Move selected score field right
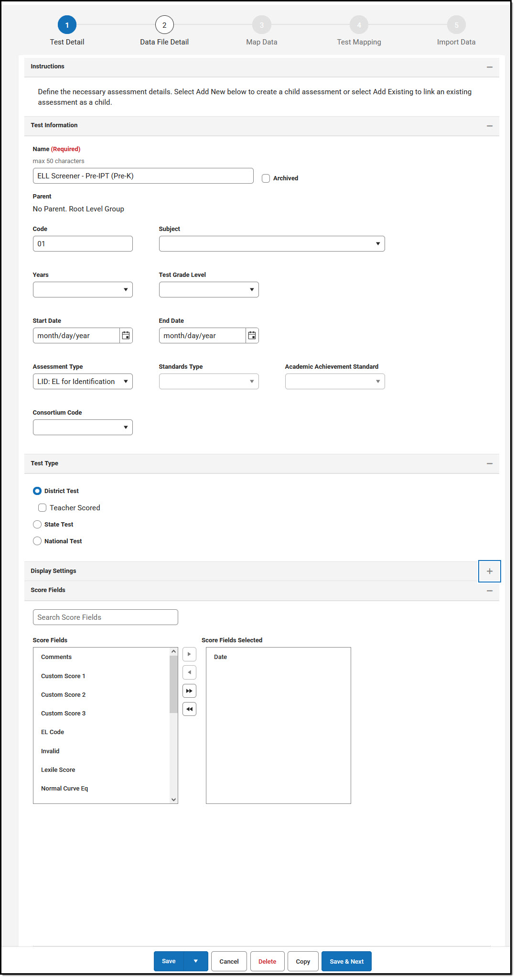 click(x=189, y=654)
